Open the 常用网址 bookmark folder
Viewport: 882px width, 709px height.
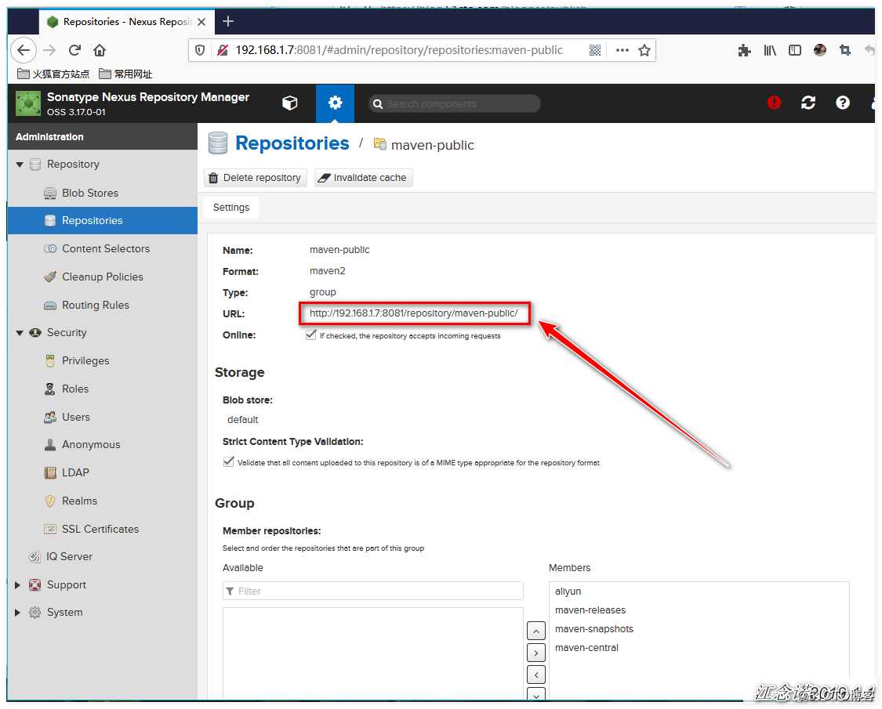point(125,74)
